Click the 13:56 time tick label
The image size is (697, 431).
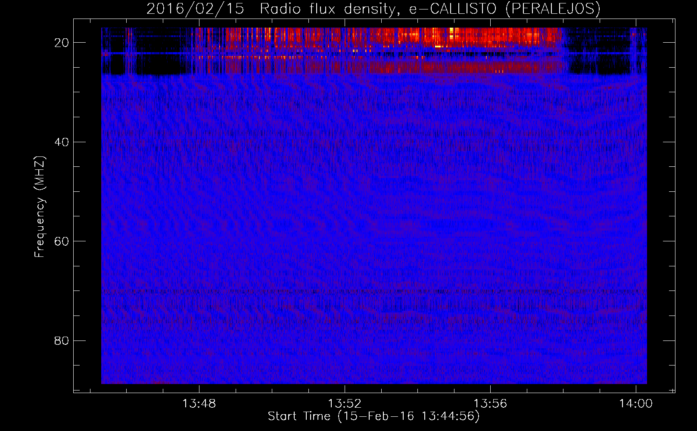[490, 404]
